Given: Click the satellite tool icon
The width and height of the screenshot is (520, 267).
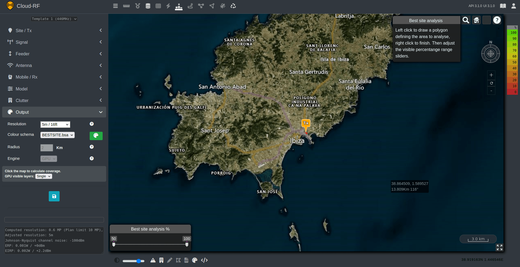Looking at the screenshot, I should click(x=223, y=6).
